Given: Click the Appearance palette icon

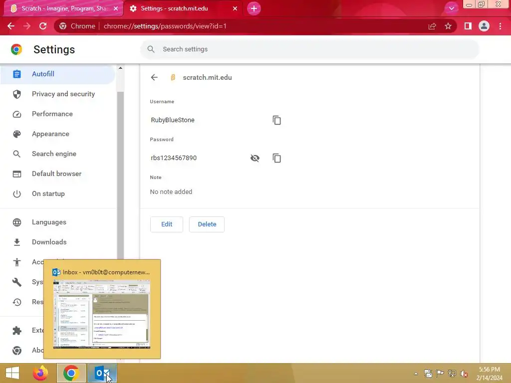Looking at the screenshot, I should pos(17,134).
